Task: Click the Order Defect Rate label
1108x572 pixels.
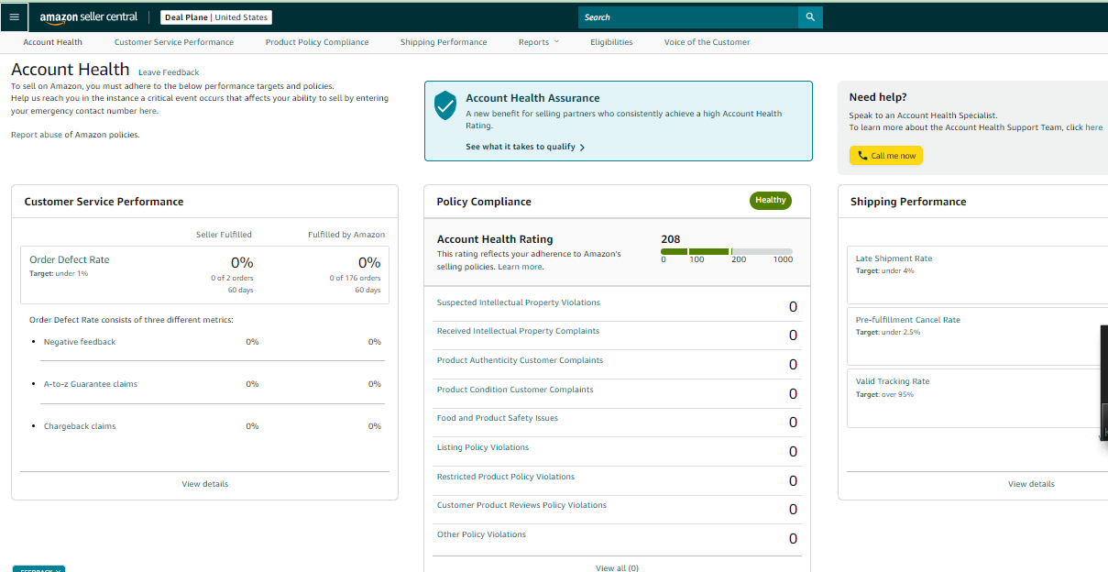Action: coord(70,259)
